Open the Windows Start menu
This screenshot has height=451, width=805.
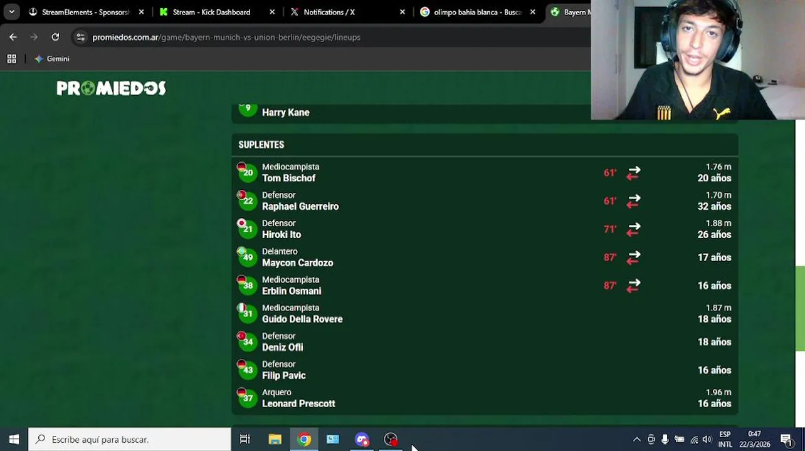click(14, 439)
